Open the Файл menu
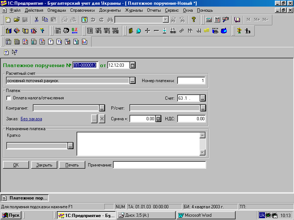294x220 pixels. [15, 10]
